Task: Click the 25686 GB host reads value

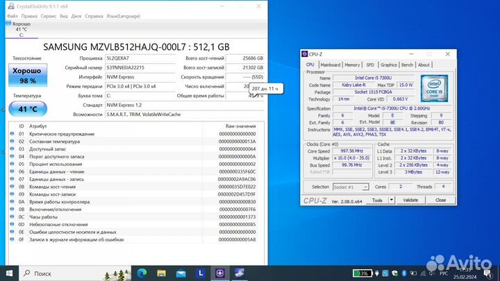Action: 245,58
